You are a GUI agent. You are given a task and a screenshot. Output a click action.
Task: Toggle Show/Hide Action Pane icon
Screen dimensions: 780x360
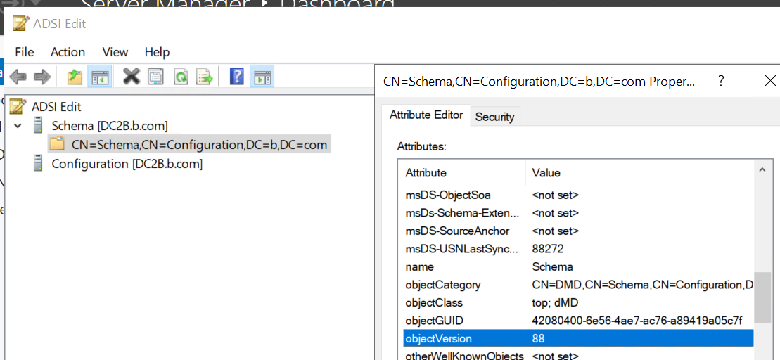(x=262, y=77)
